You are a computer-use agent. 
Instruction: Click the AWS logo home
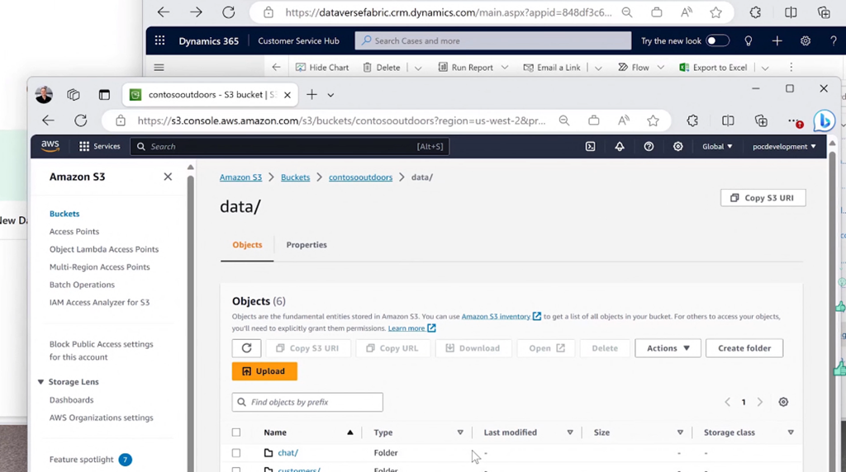50,146
